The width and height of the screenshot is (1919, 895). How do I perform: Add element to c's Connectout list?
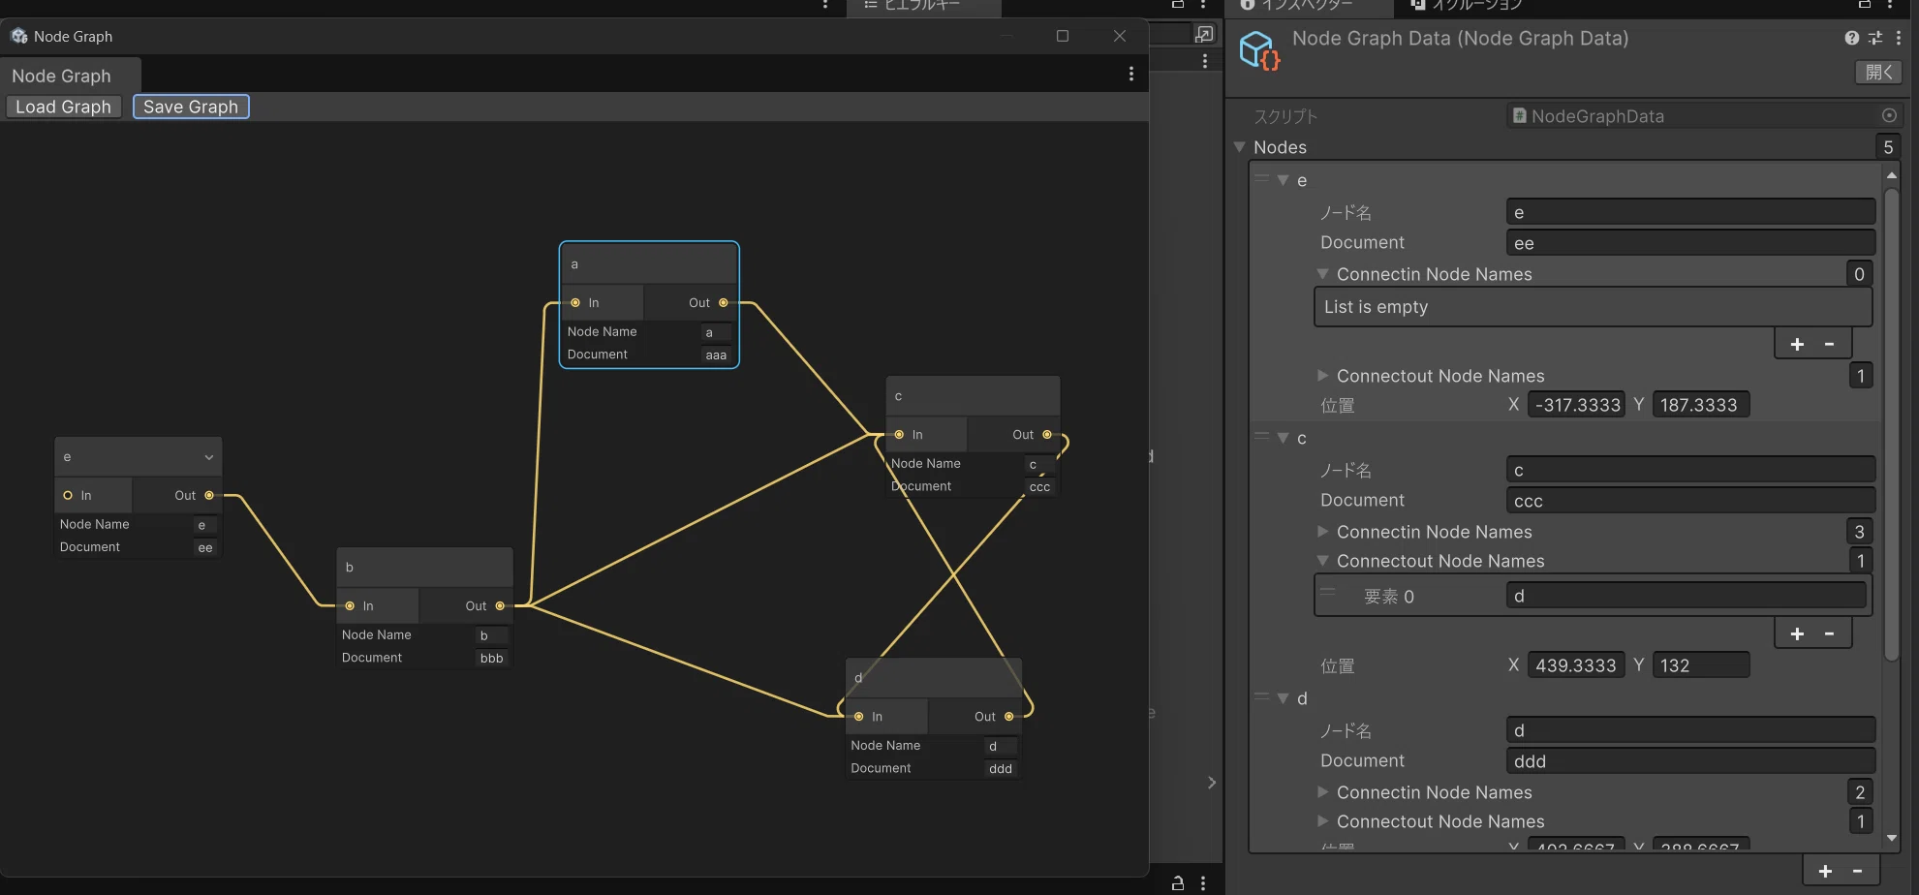click(x=1797, y=633)
